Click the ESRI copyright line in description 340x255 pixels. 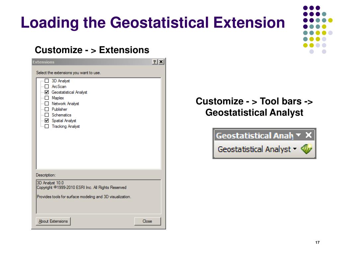pos(82,188)
